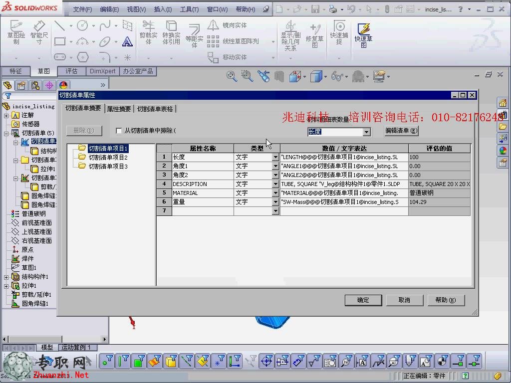Open the 长度 combo box dropdown
Viewport: 511px width, 383px height.
pos(367,132)
